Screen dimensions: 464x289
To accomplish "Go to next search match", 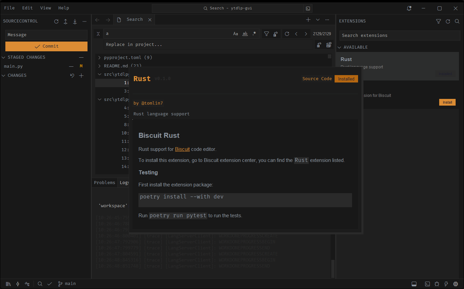I will 306,34.
